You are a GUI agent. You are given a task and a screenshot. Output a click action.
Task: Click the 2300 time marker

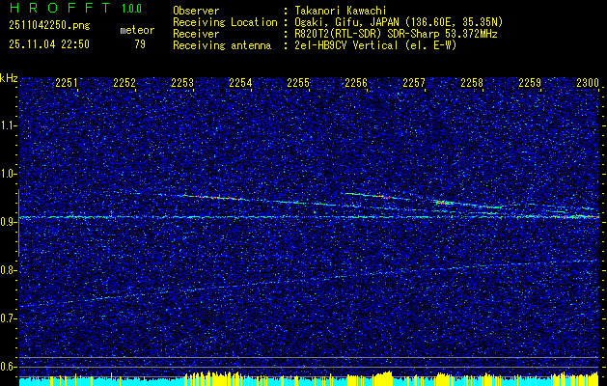[588, 82]
